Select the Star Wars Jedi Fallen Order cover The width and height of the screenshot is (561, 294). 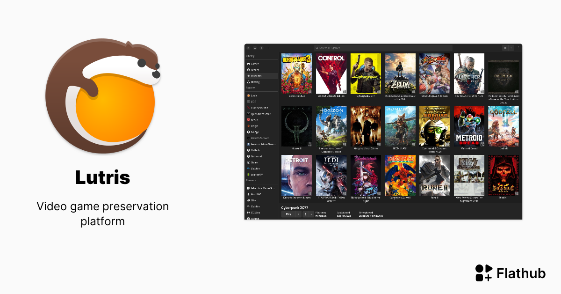(x=331, y=176)
